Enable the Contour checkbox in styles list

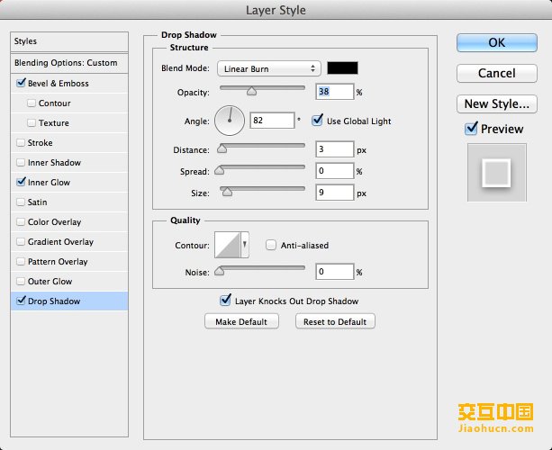pyautogui.click(x=32, y=103)
